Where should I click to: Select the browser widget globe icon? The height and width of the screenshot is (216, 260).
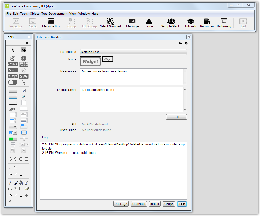(x=13, y=58)
